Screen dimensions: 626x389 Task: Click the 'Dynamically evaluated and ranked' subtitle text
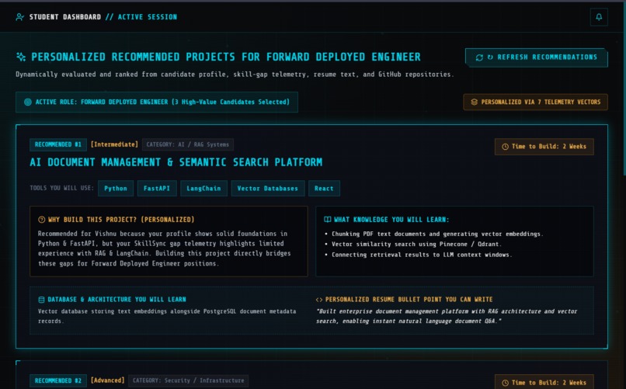point(235,75)
